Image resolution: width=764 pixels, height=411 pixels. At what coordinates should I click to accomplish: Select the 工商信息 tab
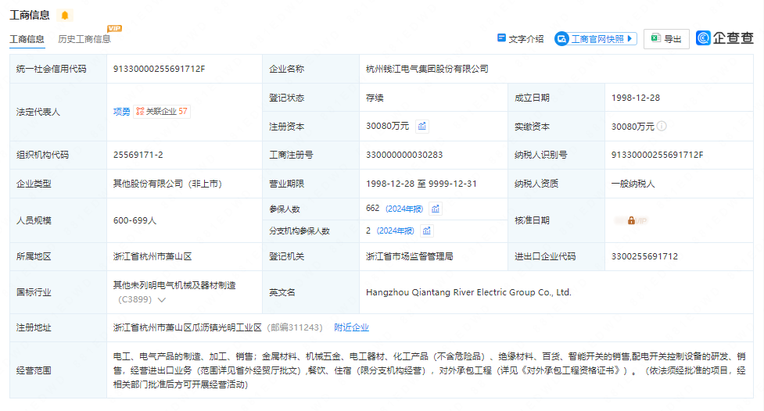coord(29,39)
